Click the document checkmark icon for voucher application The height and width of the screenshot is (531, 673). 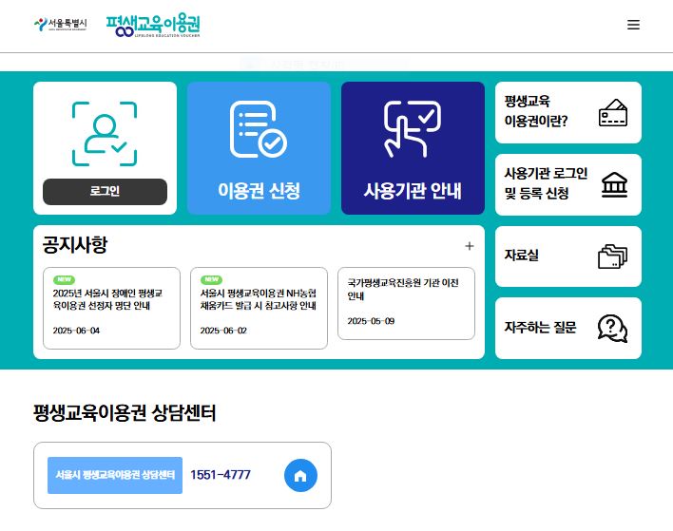(x=259, y=129)
